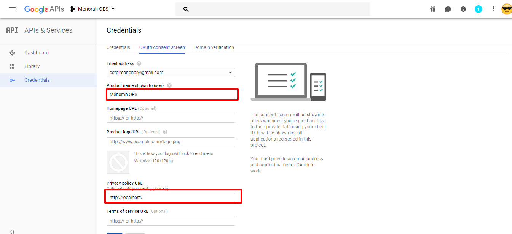
Task: Click the Dashboard sidebar icon
Action: (x=12, y=53)
